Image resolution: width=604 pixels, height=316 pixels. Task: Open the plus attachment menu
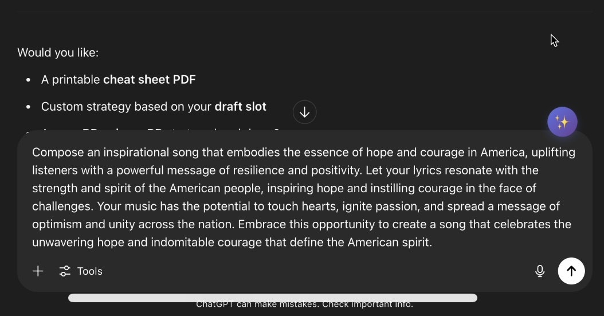tap(38, 271)
